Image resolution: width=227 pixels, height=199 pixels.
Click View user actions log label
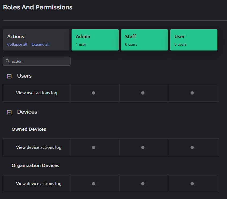(x=37, y=93)
